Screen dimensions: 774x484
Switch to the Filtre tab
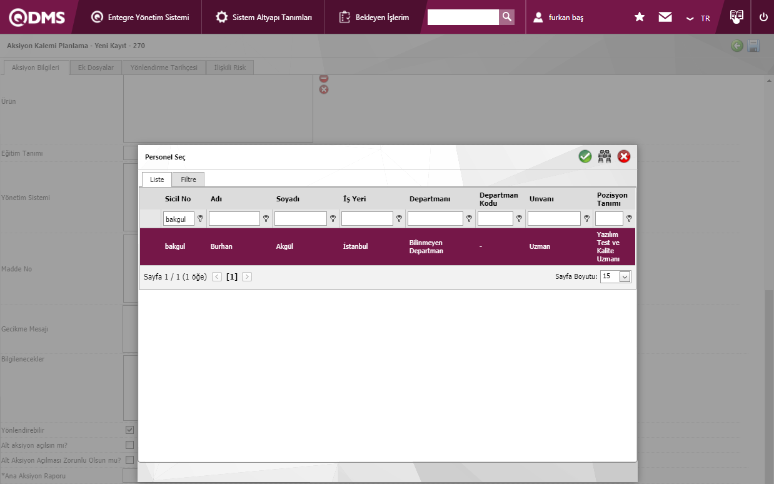pyautogui.click(x=188, y=179)
